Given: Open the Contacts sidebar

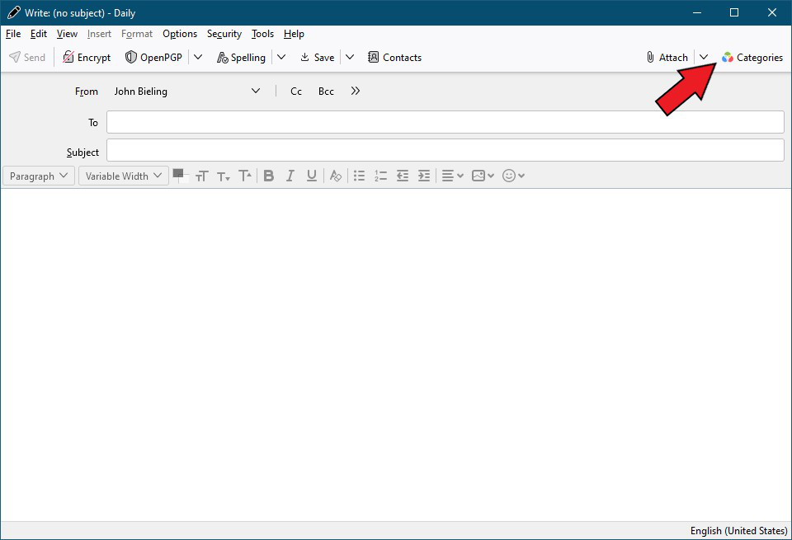Looking at the screenshot, I should (394, 58).
